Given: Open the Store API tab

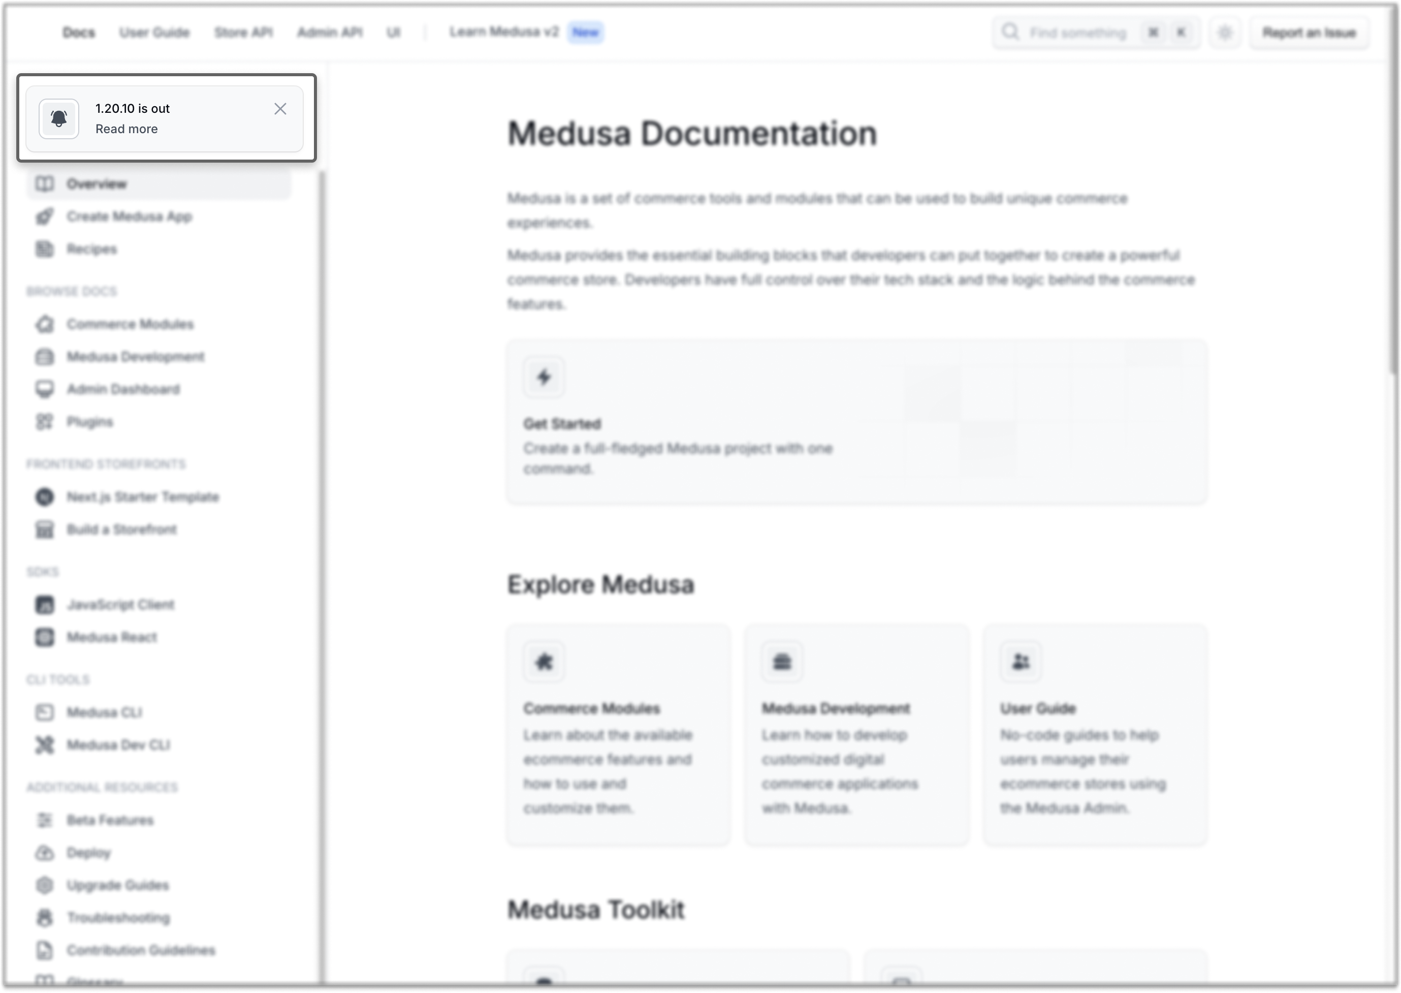Looking at the screenshot, I should [243, 33].
